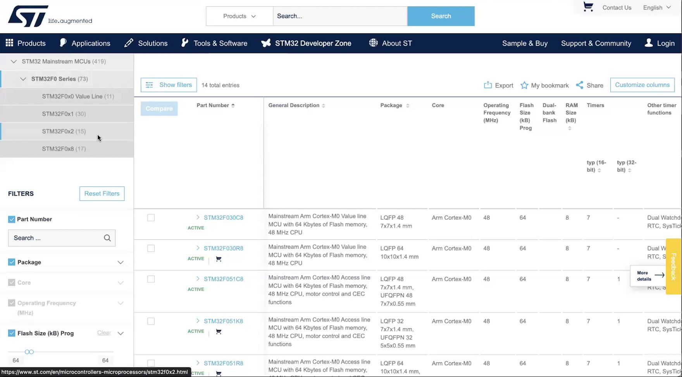Click the magnifier icon in Part Number search
This screenshot has height=377, width=682.
[107, 238]
